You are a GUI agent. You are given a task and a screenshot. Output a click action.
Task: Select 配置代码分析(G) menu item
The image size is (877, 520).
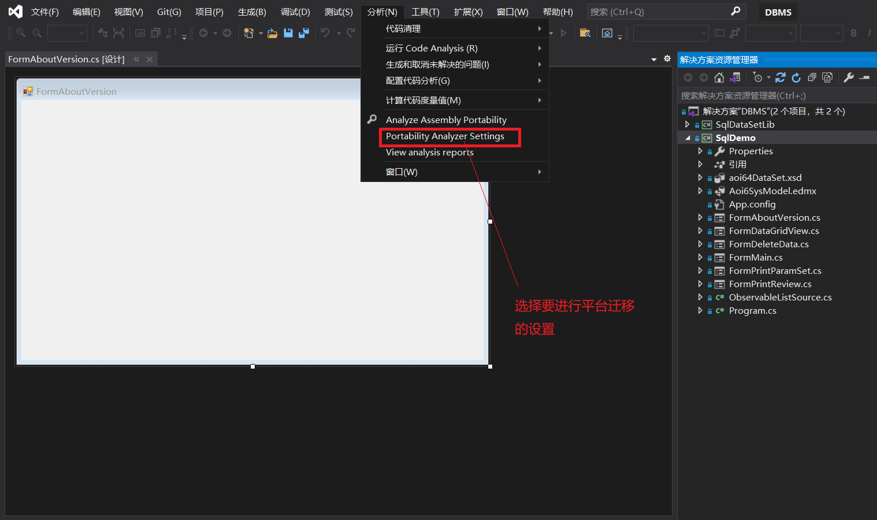click(455, 80)
